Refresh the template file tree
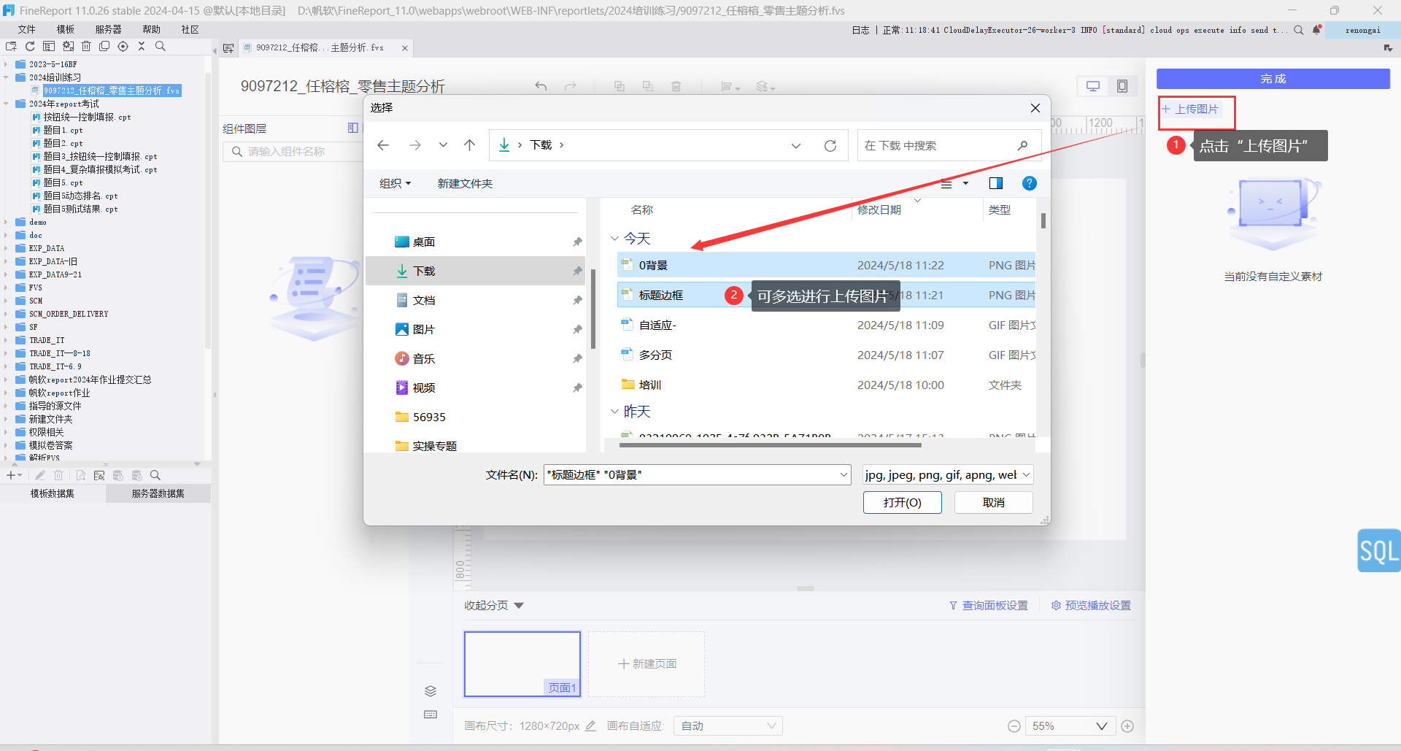 pyautogui.click(x=30, y=46)
